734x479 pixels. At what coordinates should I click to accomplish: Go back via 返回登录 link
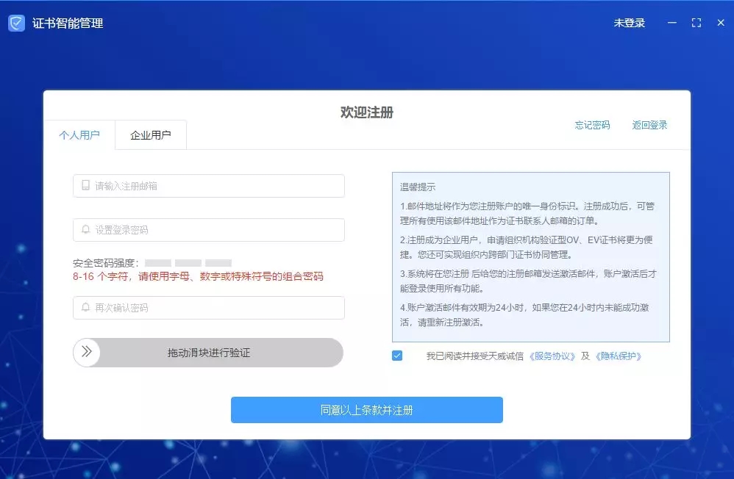pyautogui.click(x=649, y=125)
